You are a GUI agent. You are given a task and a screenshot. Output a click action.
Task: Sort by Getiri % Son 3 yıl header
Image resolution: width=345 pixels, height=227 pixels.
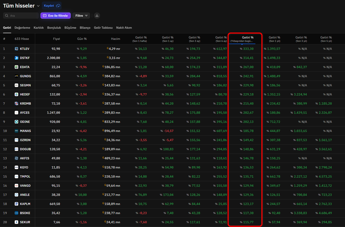click(x=301, y=39)
